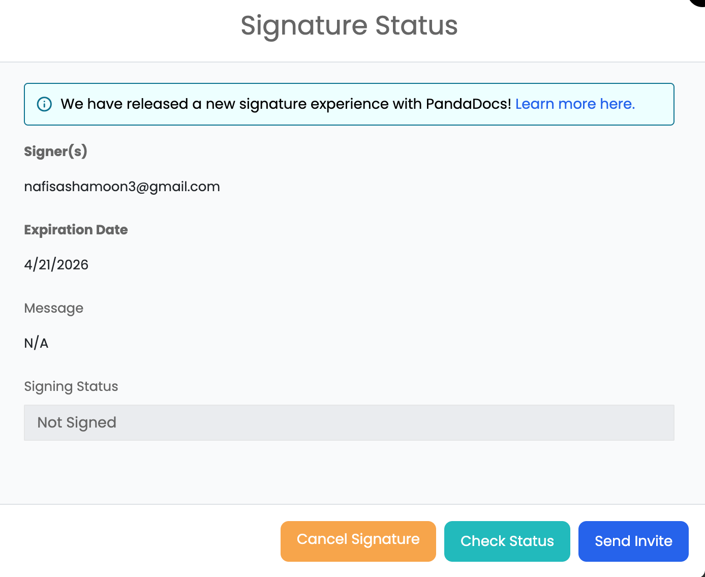The height and width of the screenshot is (577, 705).
Task: Click the Signer(s) heading label
Action: [x=56, y=151]
